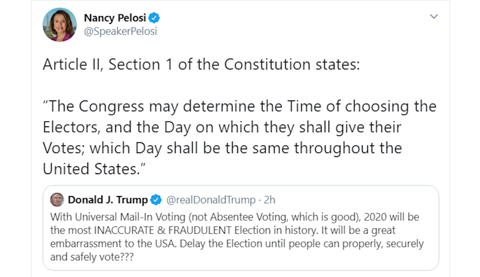
Task: Click the line starting 'Votes; which Day'
Action: pos(222,148)
